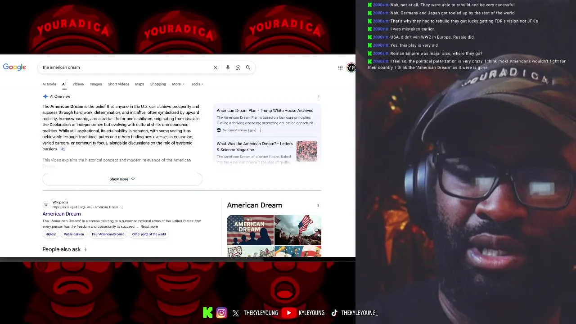Click chat message 'Yes, this play is very old'
This screenshot has height=324, width=576.
pyautogui.click(x=414, y=45)
